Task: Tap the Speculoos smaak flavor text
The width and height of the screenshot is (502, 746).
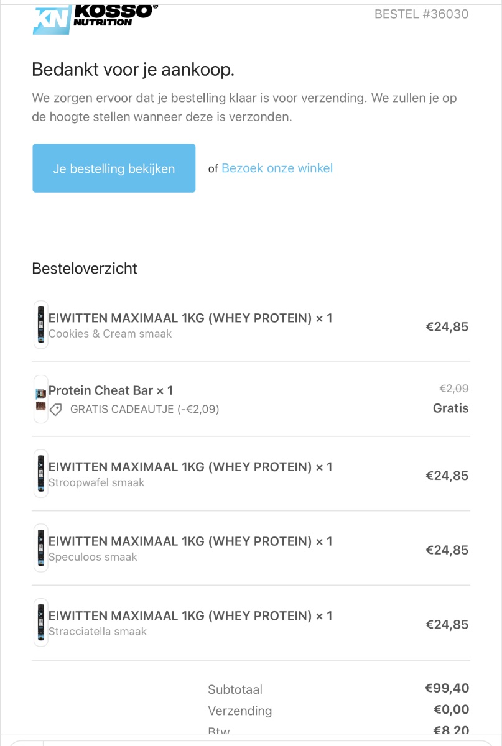Action: click(x=93, y=557)
